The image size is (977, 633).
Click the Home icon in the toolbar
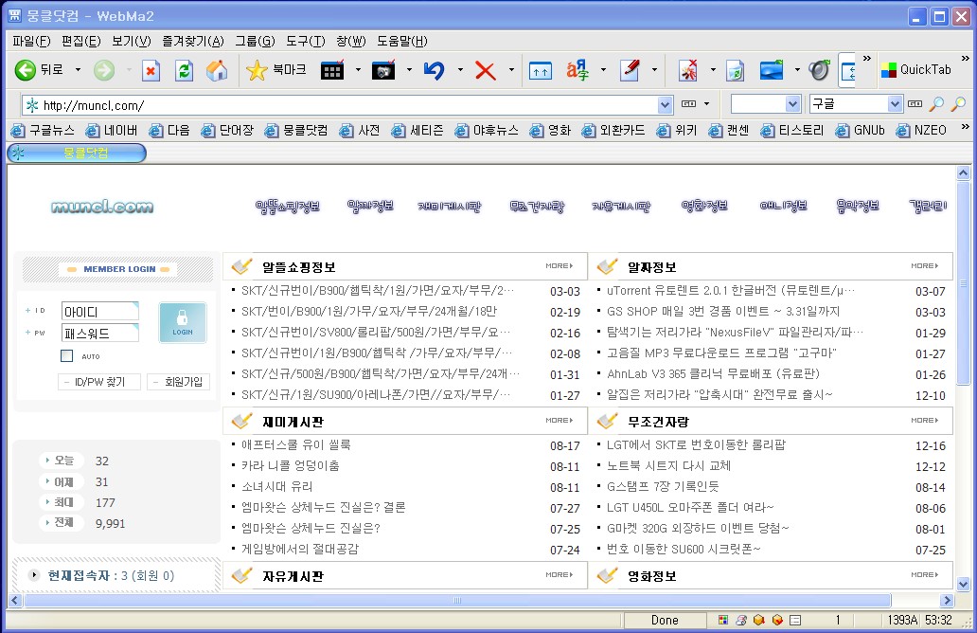217,70
